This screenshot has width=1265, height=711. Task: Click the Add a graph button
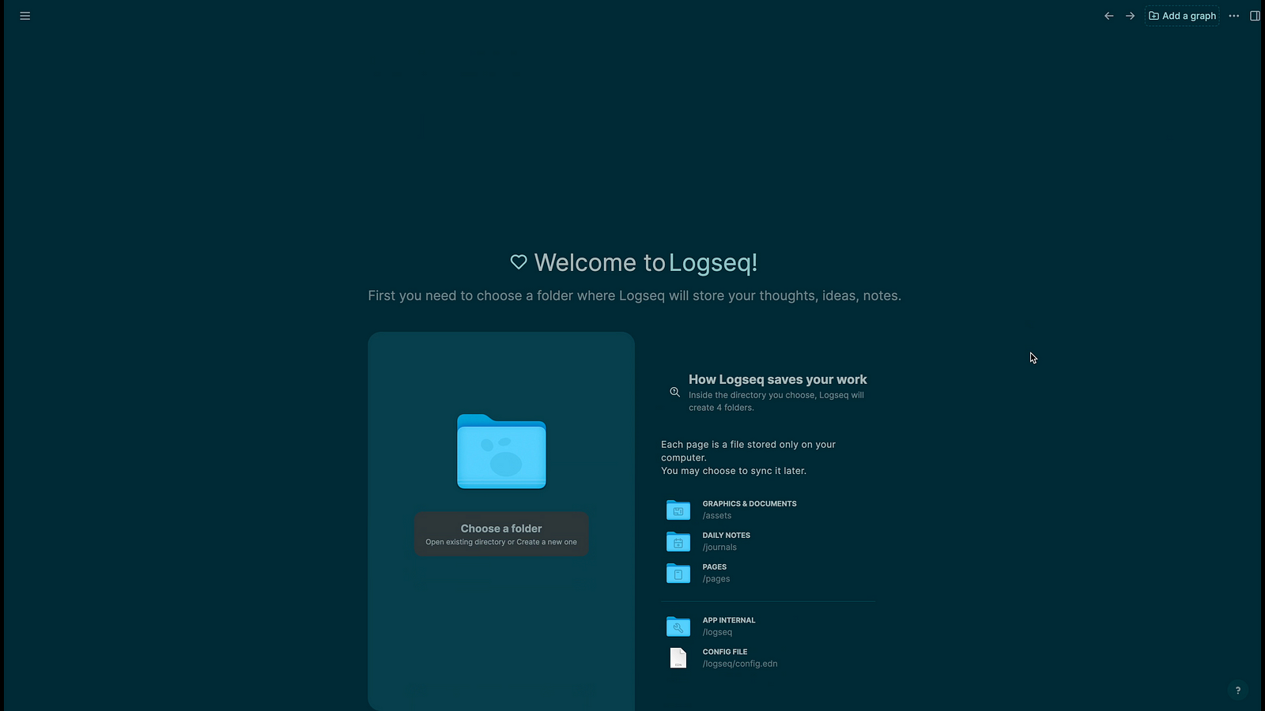point(1182,16)
